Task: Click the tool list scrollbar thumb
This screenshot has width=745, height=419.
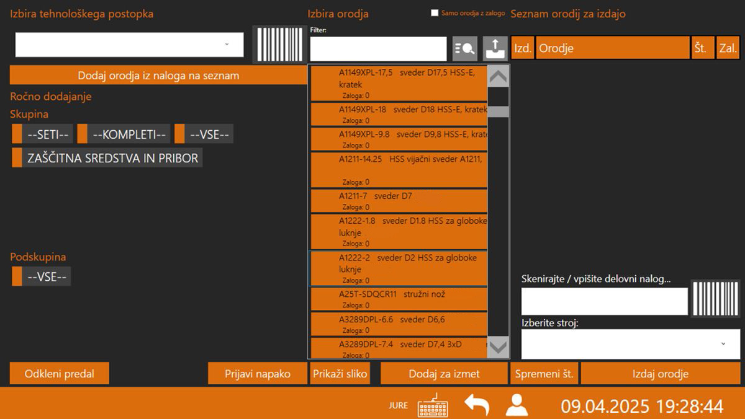Action: pyautogui.click(x=498, y=112)
